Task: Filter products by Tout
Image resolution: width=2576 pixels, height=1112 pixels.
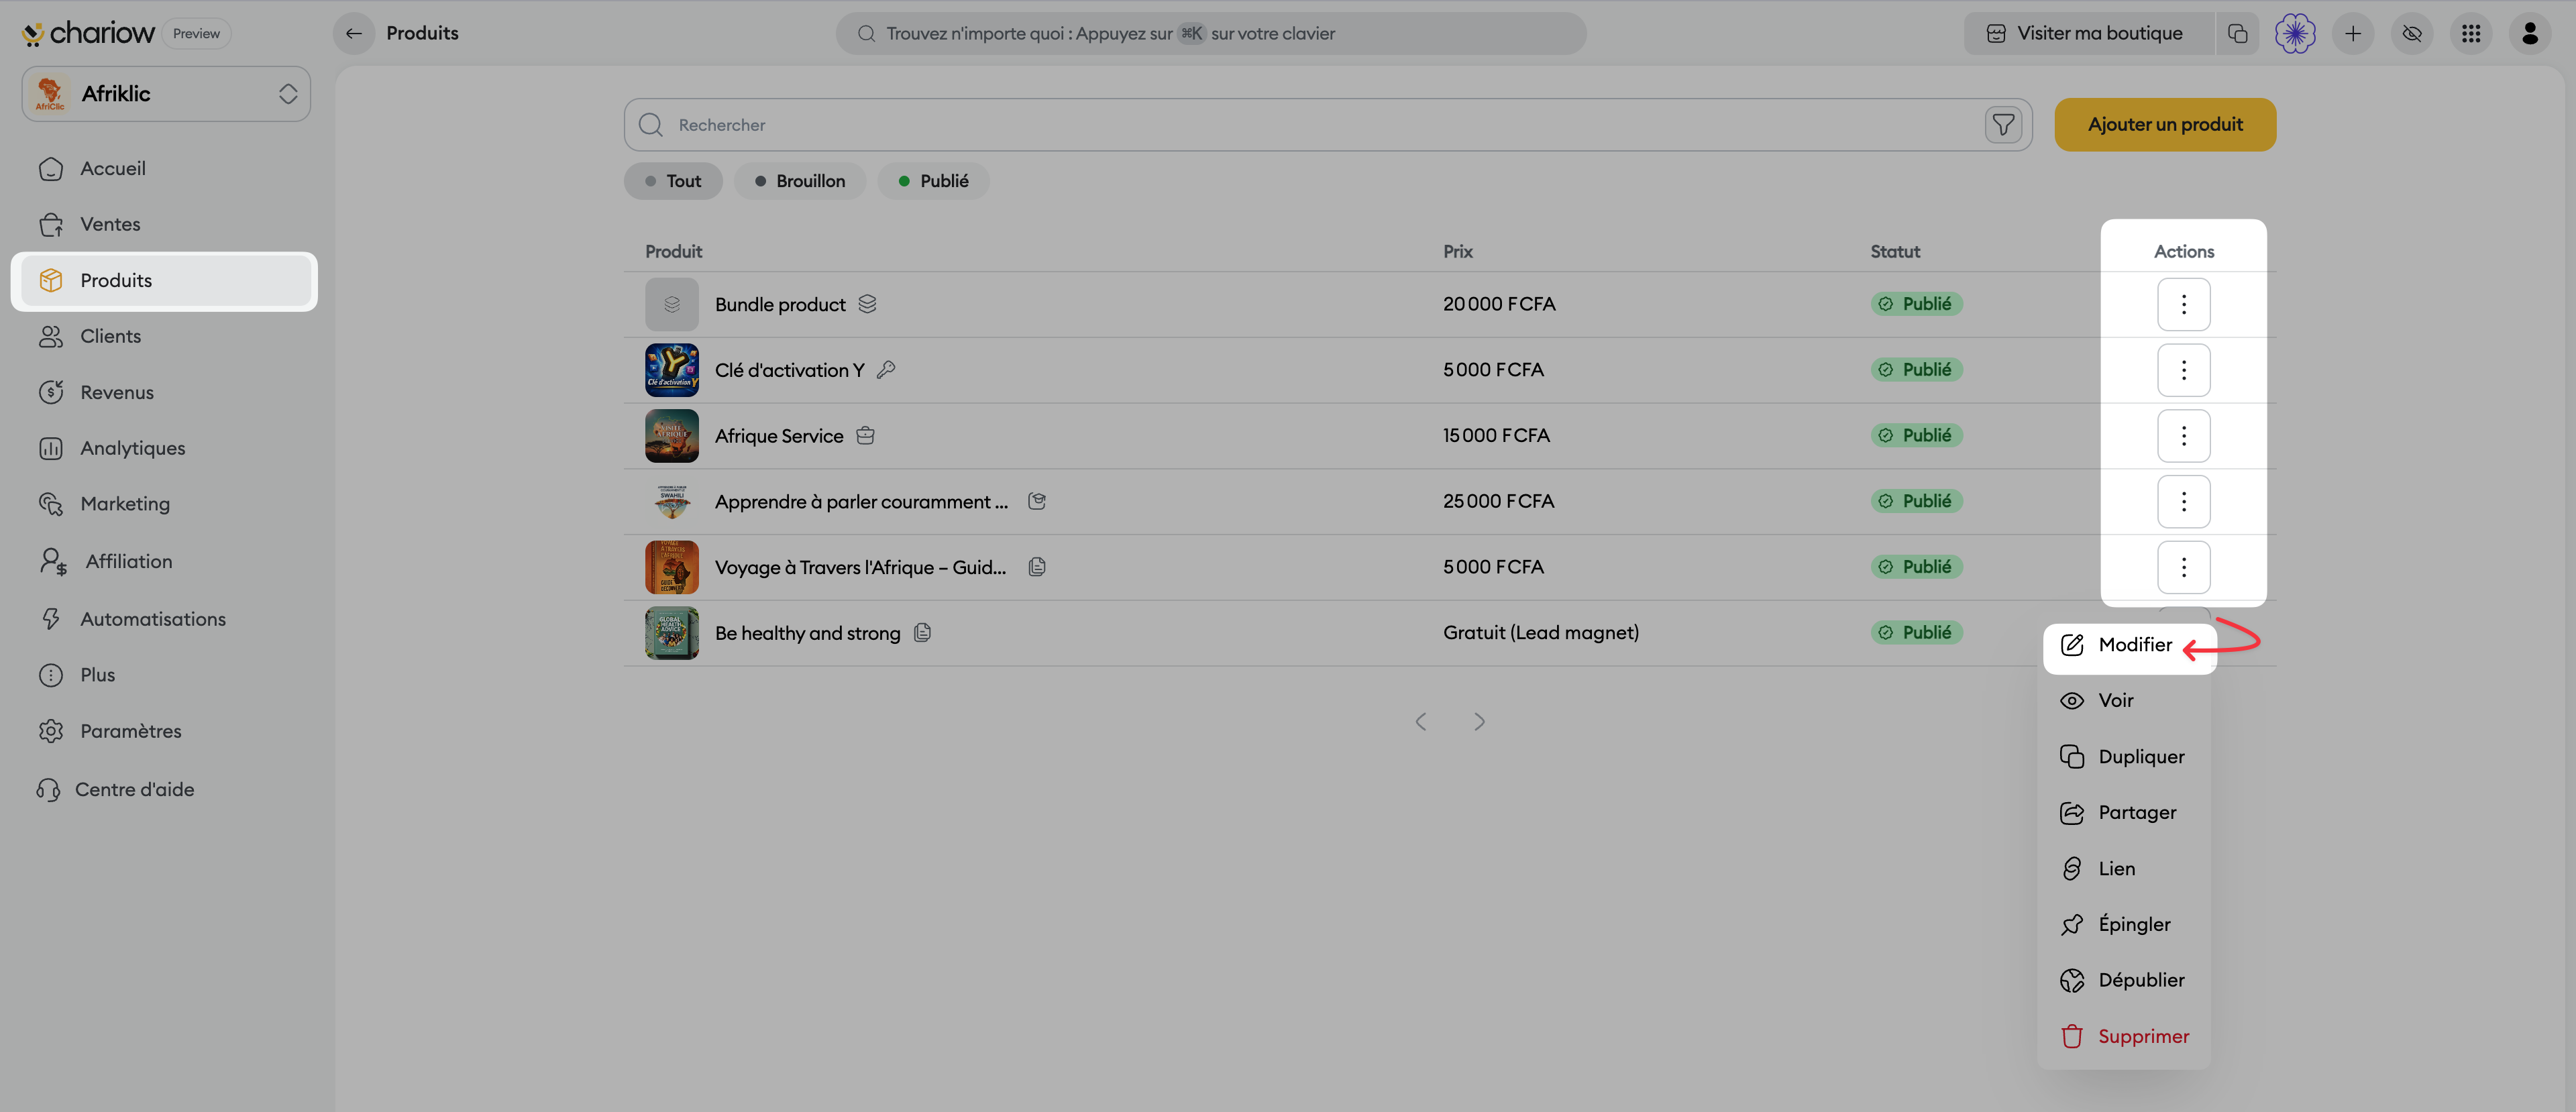Action: [x=673, y=181]
